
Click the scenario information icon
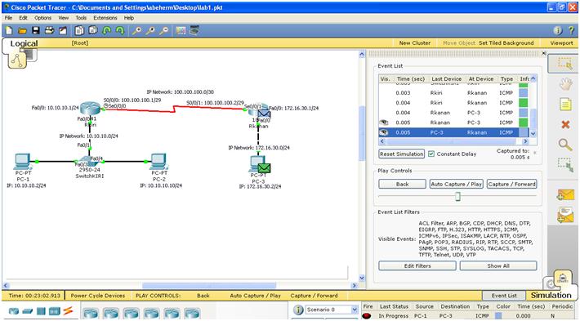tap(298, 310)
